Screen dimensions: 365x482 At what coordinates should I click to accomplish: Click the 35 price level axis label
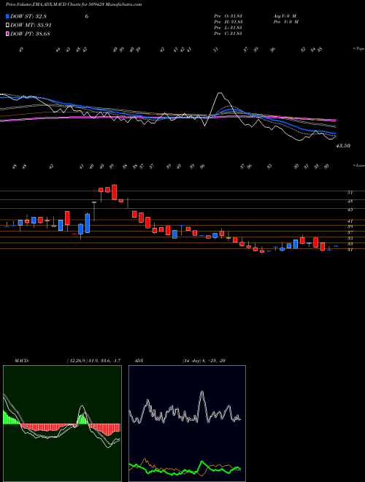(x=350, y=238)
